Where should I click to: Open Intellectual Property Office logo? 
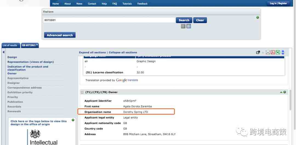(x=42, y=137)
